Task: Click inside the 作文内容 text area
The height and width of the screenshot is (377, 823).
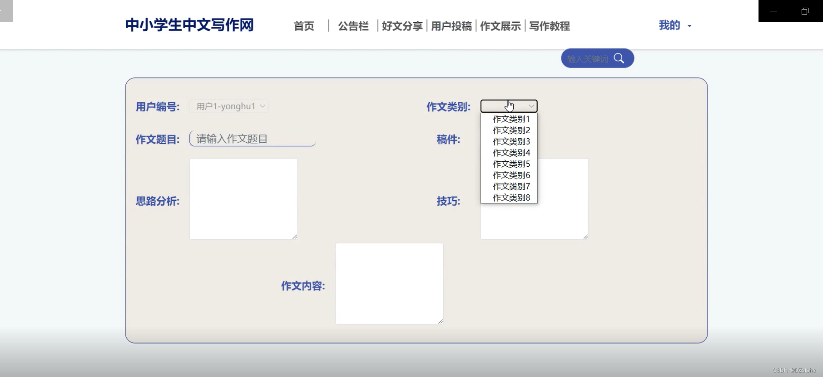Action: (x=389, y=284)
